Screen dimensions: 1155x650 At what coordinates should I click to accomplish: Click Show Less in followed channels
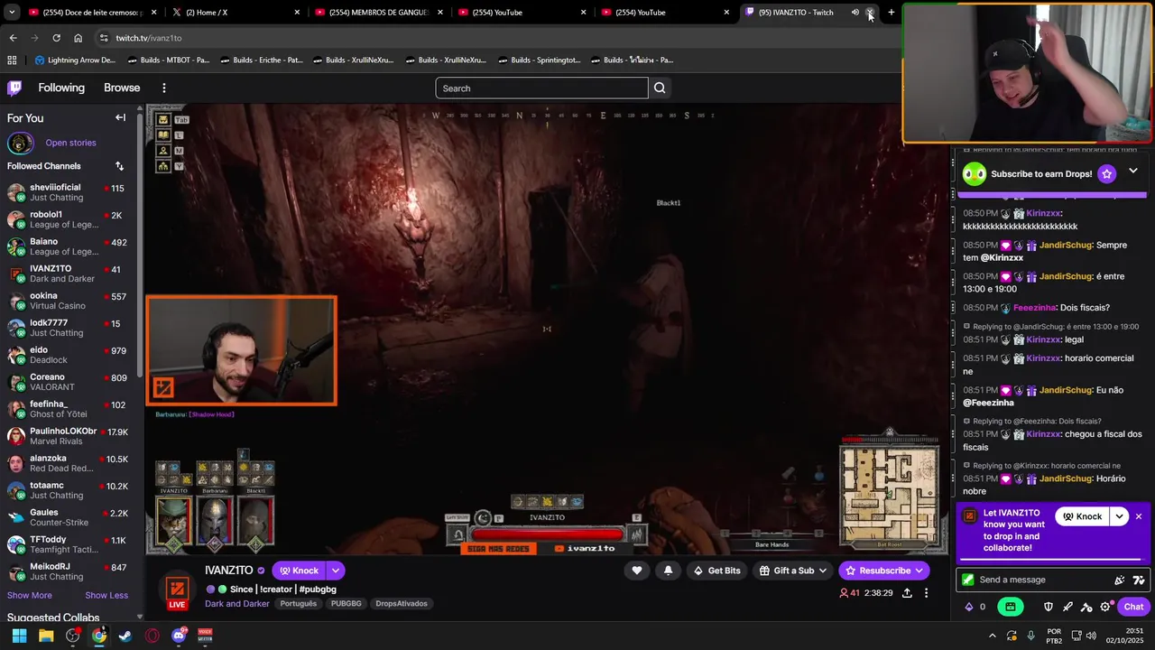106,595
